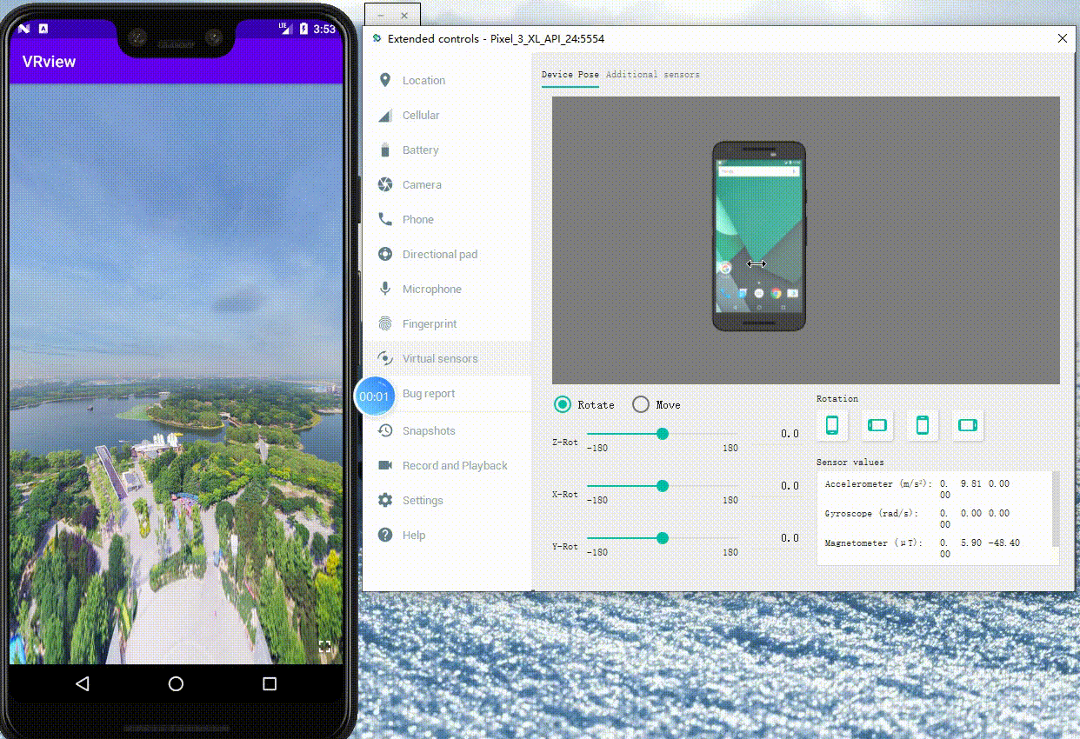
Task: Open the Microphone settings page
Action: pos(446,289)
